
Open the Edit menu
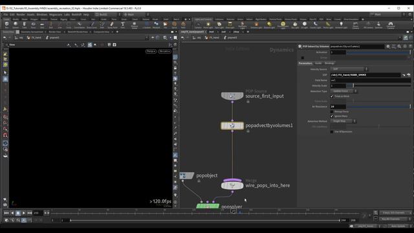point(12,14)
